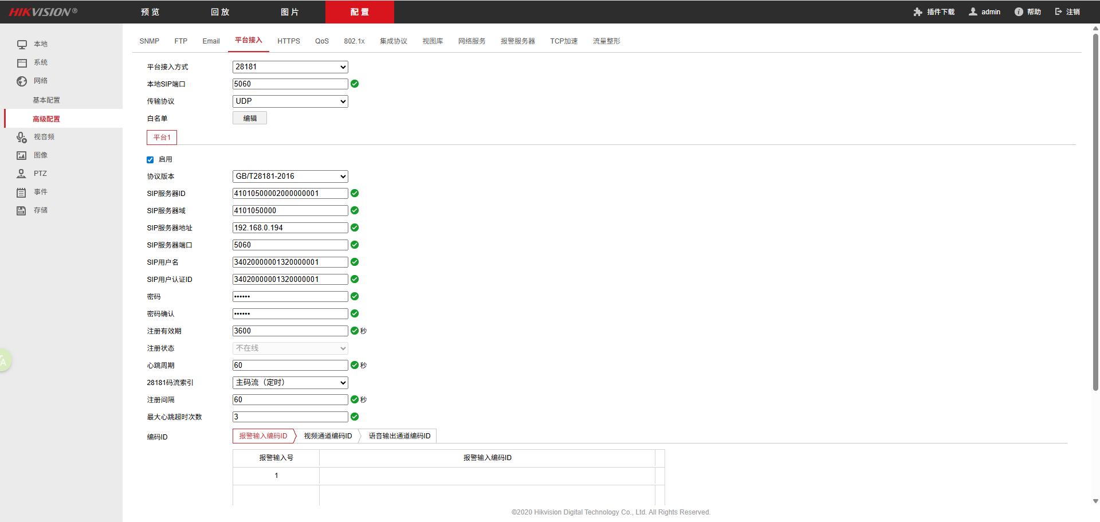This screenshot has width=1100, height=522.
Task: Uncheck the 启用 checkbox
Action: [x=150, y=160]
